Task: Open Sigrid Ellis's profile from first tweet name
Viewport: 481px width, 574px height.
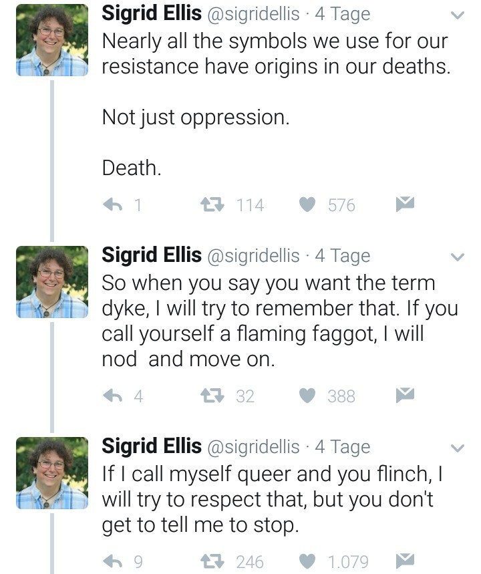Action: tap(151, 13)
